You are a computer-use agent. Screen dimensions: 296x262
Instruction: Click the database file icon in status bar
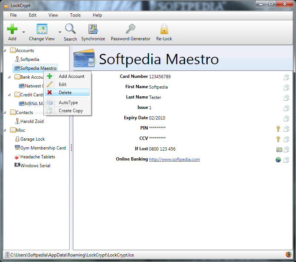[7, 255]
